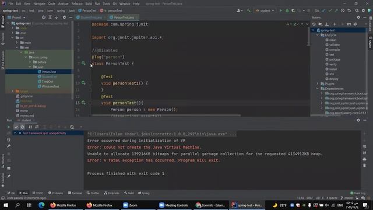Screen dimensions: 373x210
Task: Open the Project view selector dropdown
Action: pyautogui.click(x=17, y=17)
